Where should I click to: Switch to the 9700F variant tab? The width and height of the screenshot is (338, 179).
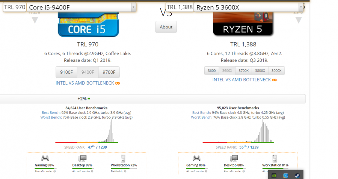(x=109, y=72)
